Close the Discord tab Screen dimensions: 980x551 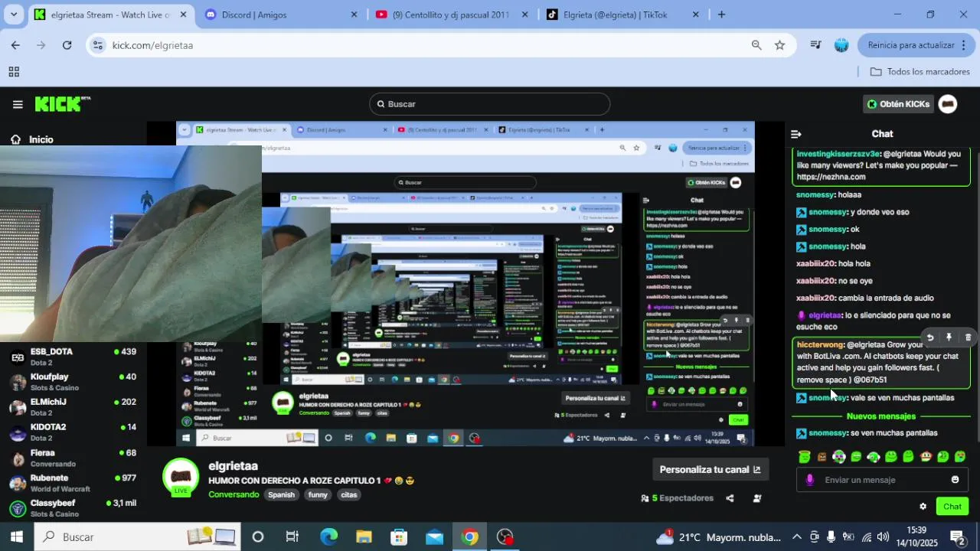pos(354,15)
